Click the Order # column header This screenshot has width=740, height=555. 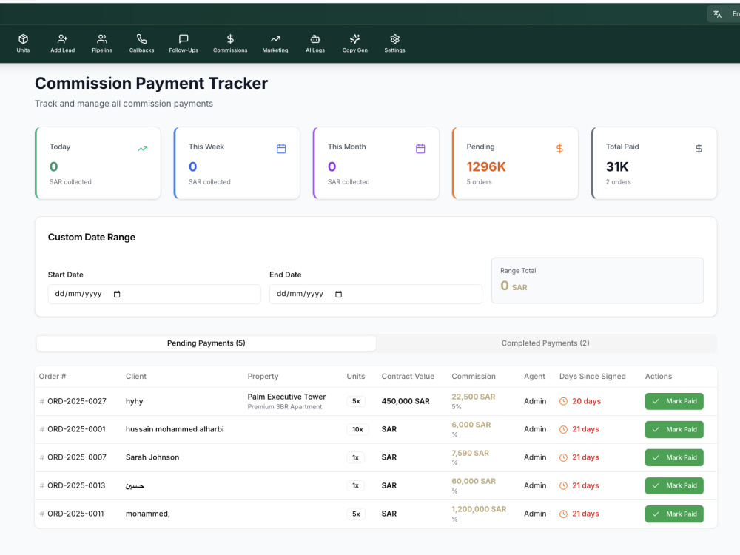pyautogui.click(x=53, y=376)
